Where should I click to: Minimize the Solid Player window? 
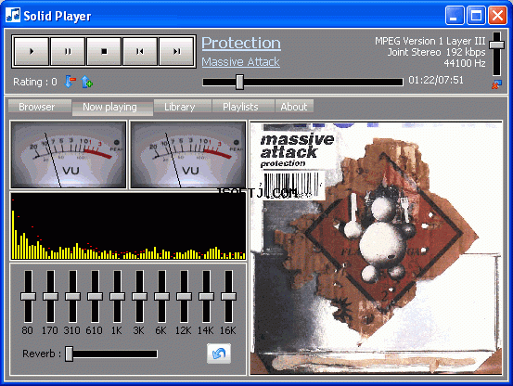point(455,16)
